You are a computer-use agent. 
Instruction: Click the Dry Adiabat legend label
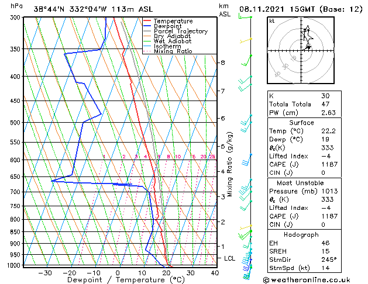click(x=172, y=36)
